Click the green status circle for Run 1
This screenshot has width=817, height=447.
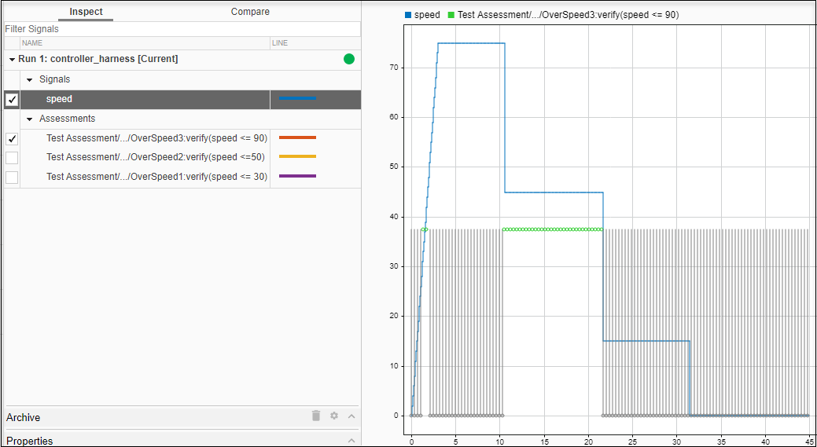point(348,59)
